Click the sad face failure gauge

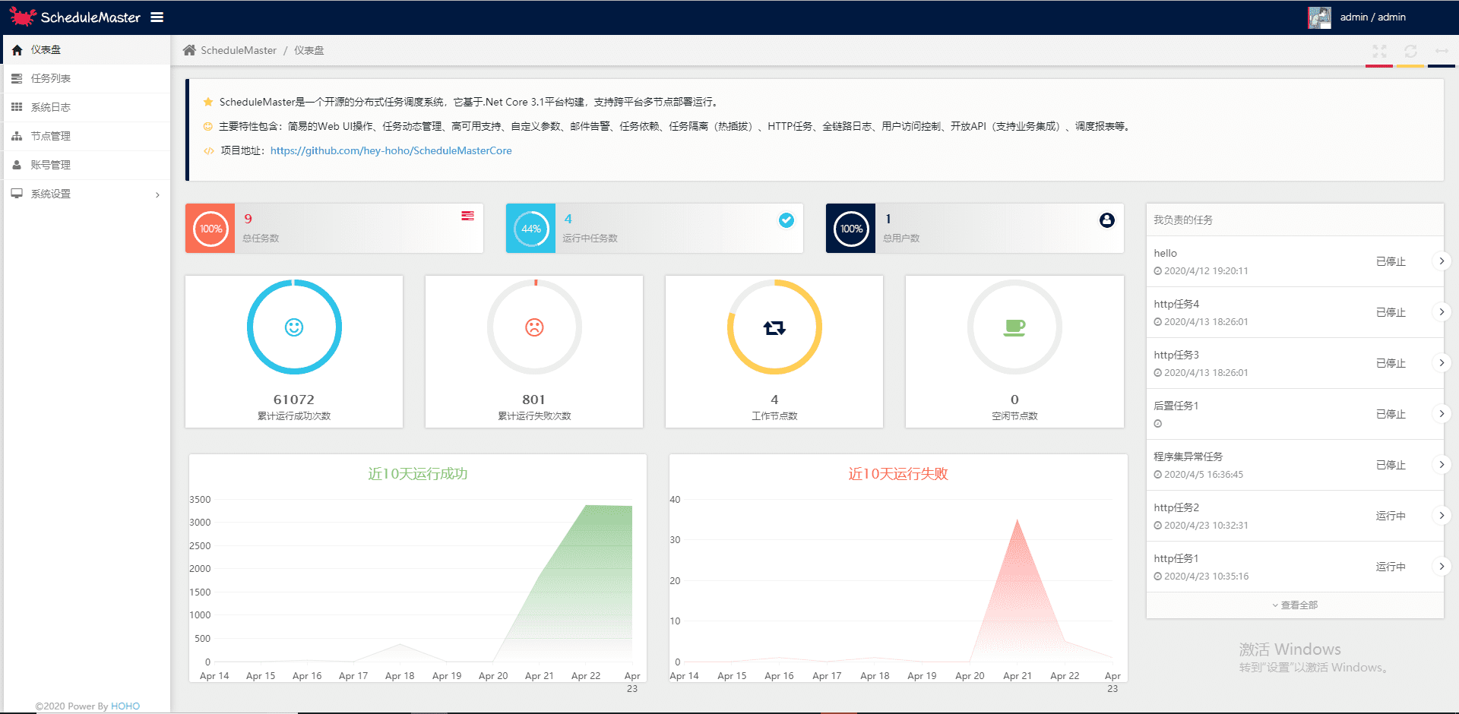pos(534,327)
